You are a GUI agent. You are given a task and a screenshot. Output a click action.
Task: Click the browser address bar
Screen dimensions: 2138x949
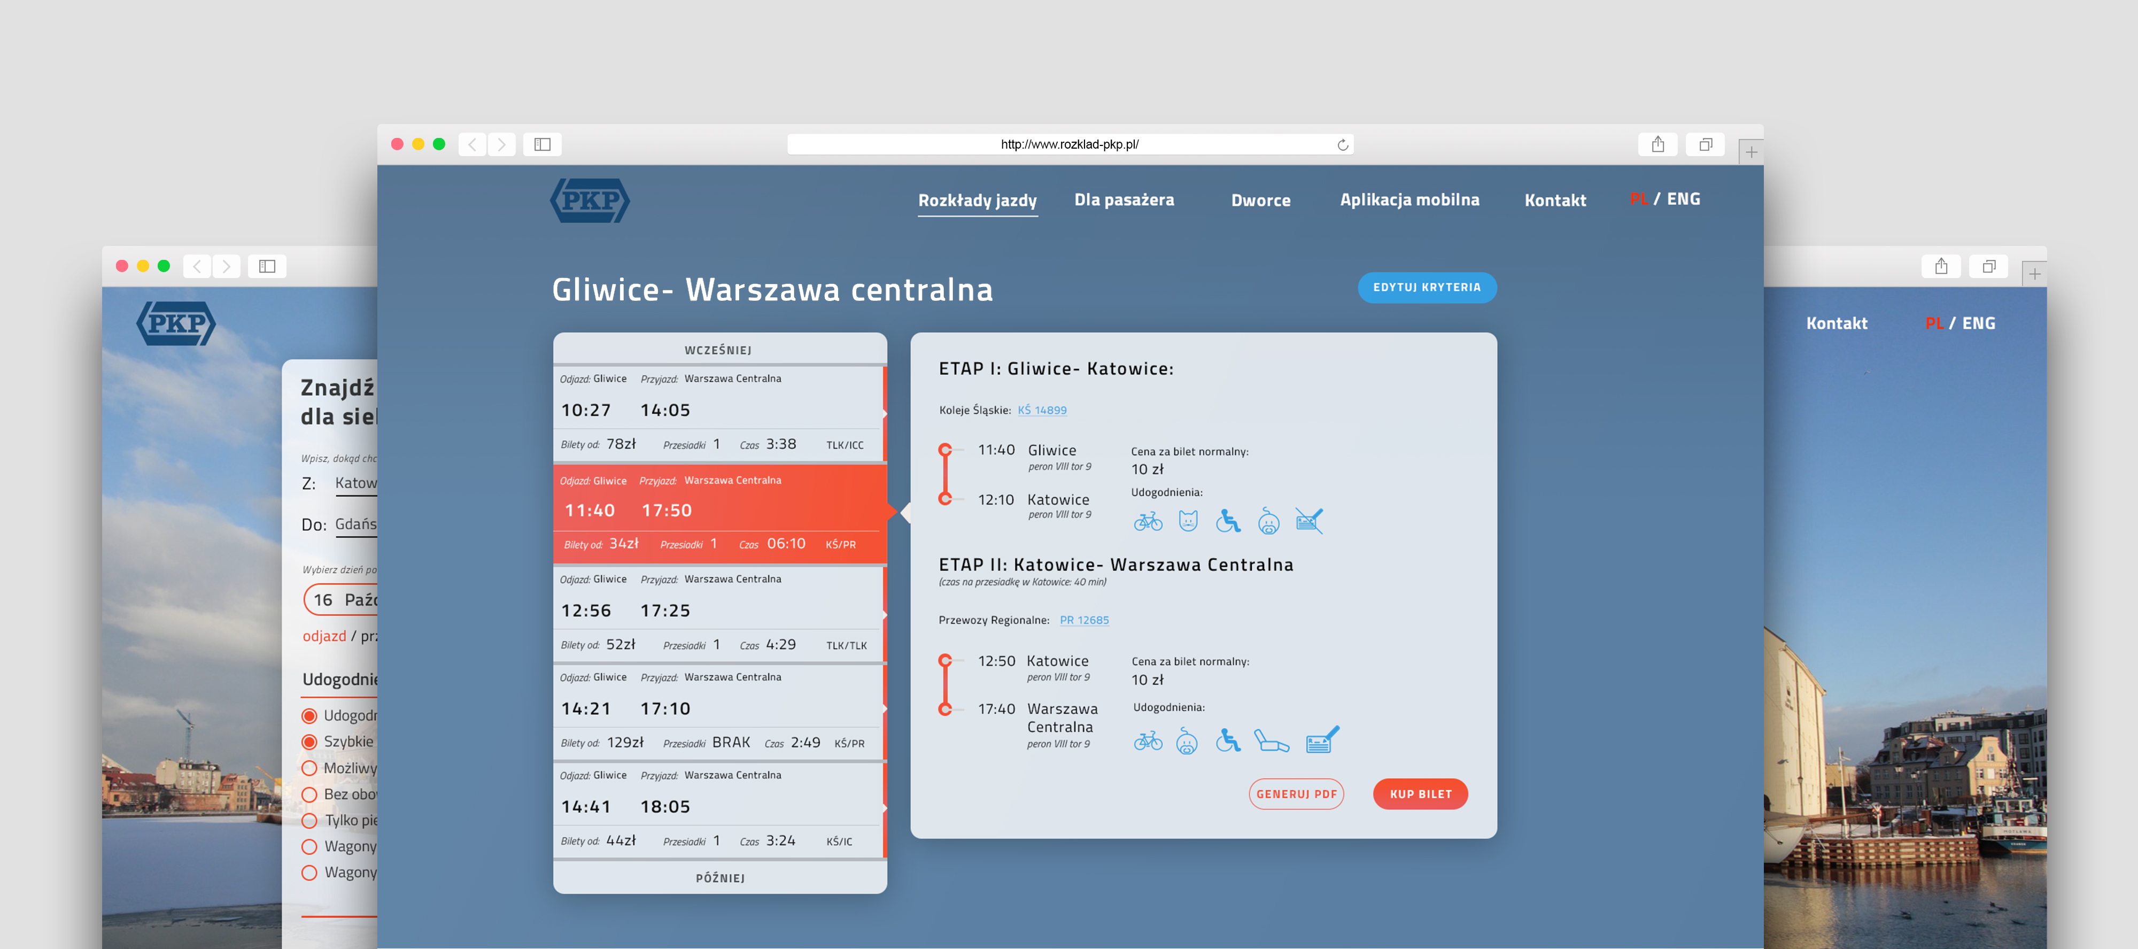(1069, 144)
